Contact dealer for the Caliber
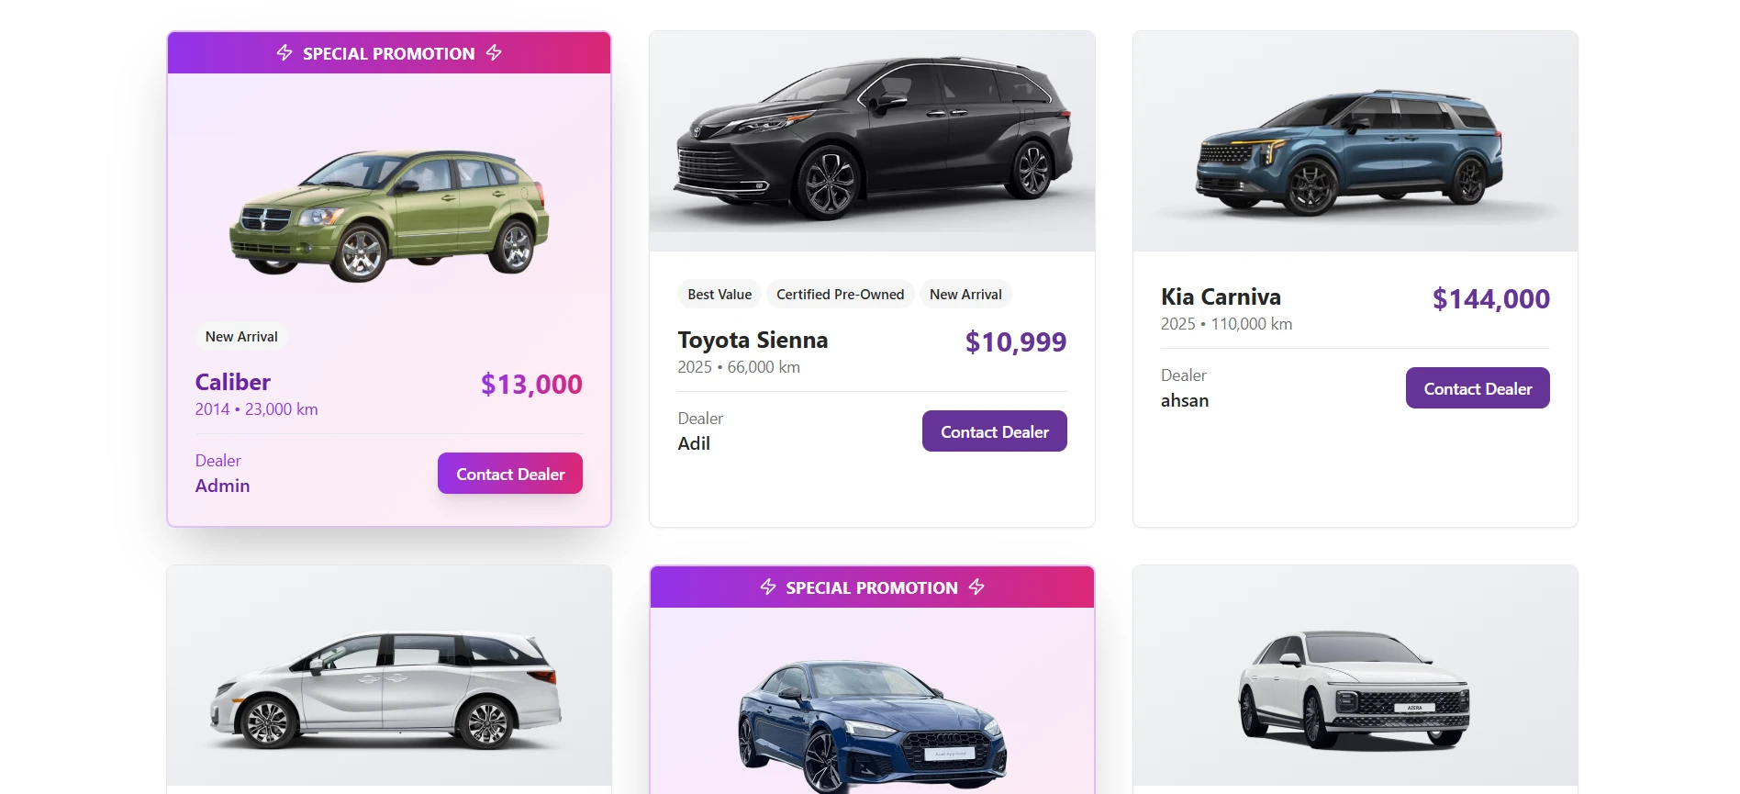Viewport: 1740px width, 794px height. (509, 474)
